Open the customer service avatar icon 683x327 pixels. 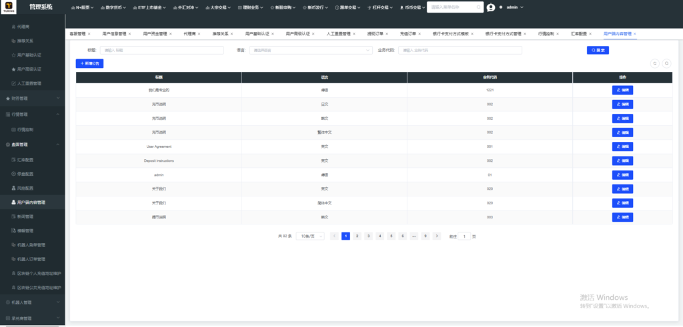pyautogui.click(x=491, y=7)
